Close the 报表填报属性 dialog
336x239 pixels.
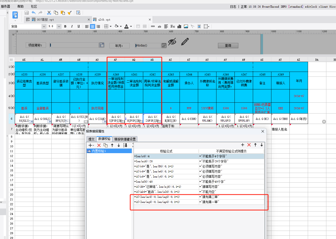(263, 131)
